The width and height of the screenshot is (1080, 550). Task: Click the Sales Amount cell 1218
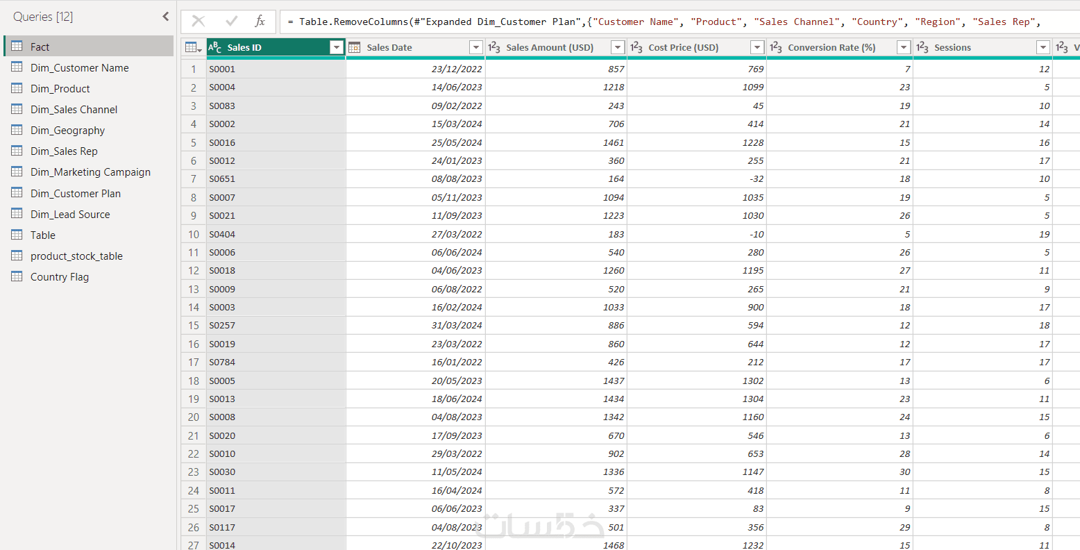(x=556, y=87)
